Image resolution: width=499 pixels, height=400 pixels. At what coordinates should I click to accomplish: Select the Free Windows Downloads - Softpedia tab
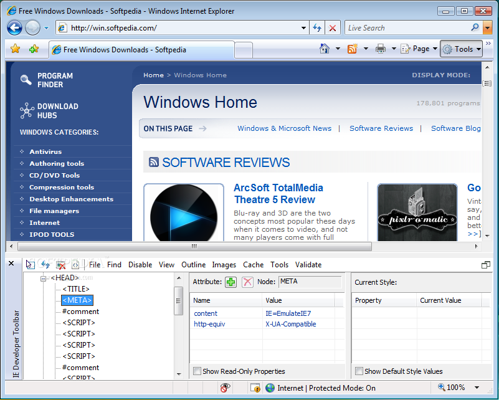141,50
